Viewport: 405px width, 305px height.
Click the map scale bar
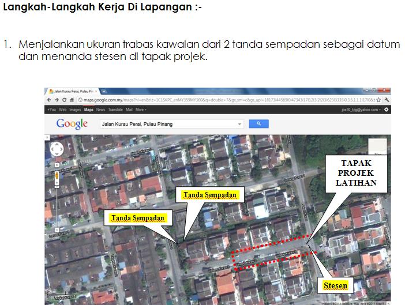tap(62, 295)
